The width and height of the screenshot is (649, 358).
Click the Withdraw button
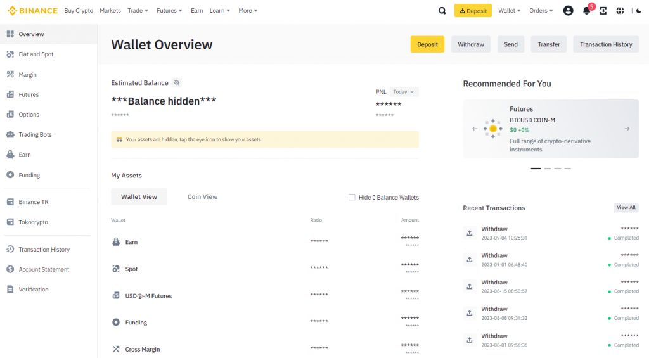pos(470,44)
